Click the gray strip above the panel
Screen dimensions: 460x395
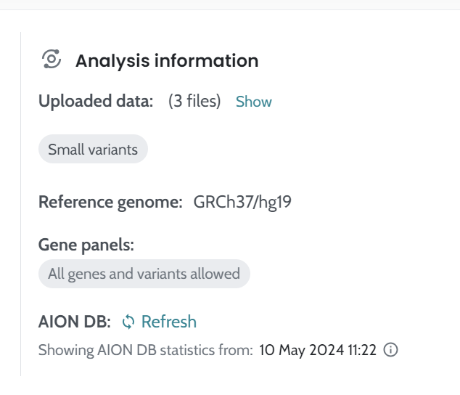click(229, 4)
